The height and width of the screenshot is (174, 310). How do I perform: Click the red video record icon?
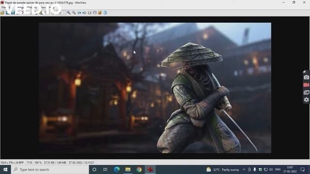coord(306,85)
